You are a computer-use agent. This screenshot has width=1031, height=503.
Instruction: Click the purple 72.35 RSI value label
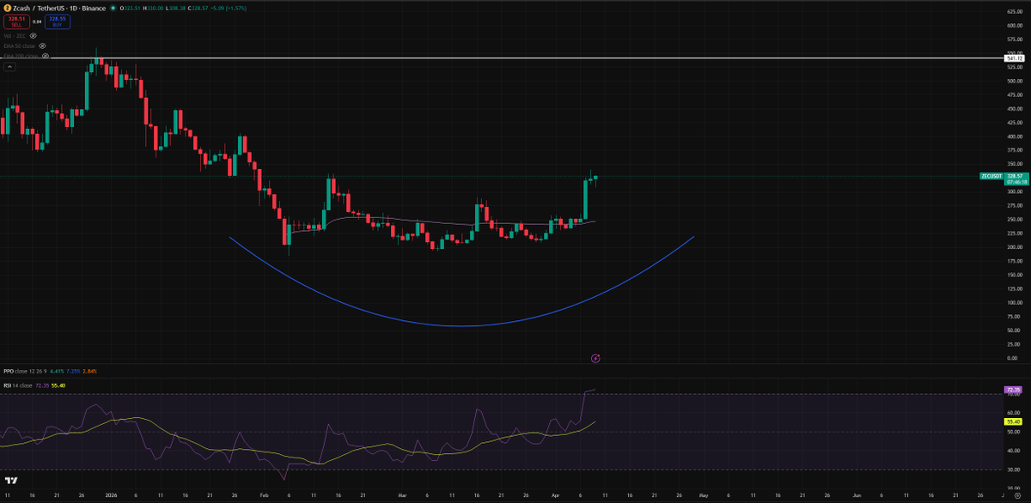click(1014, 390)
